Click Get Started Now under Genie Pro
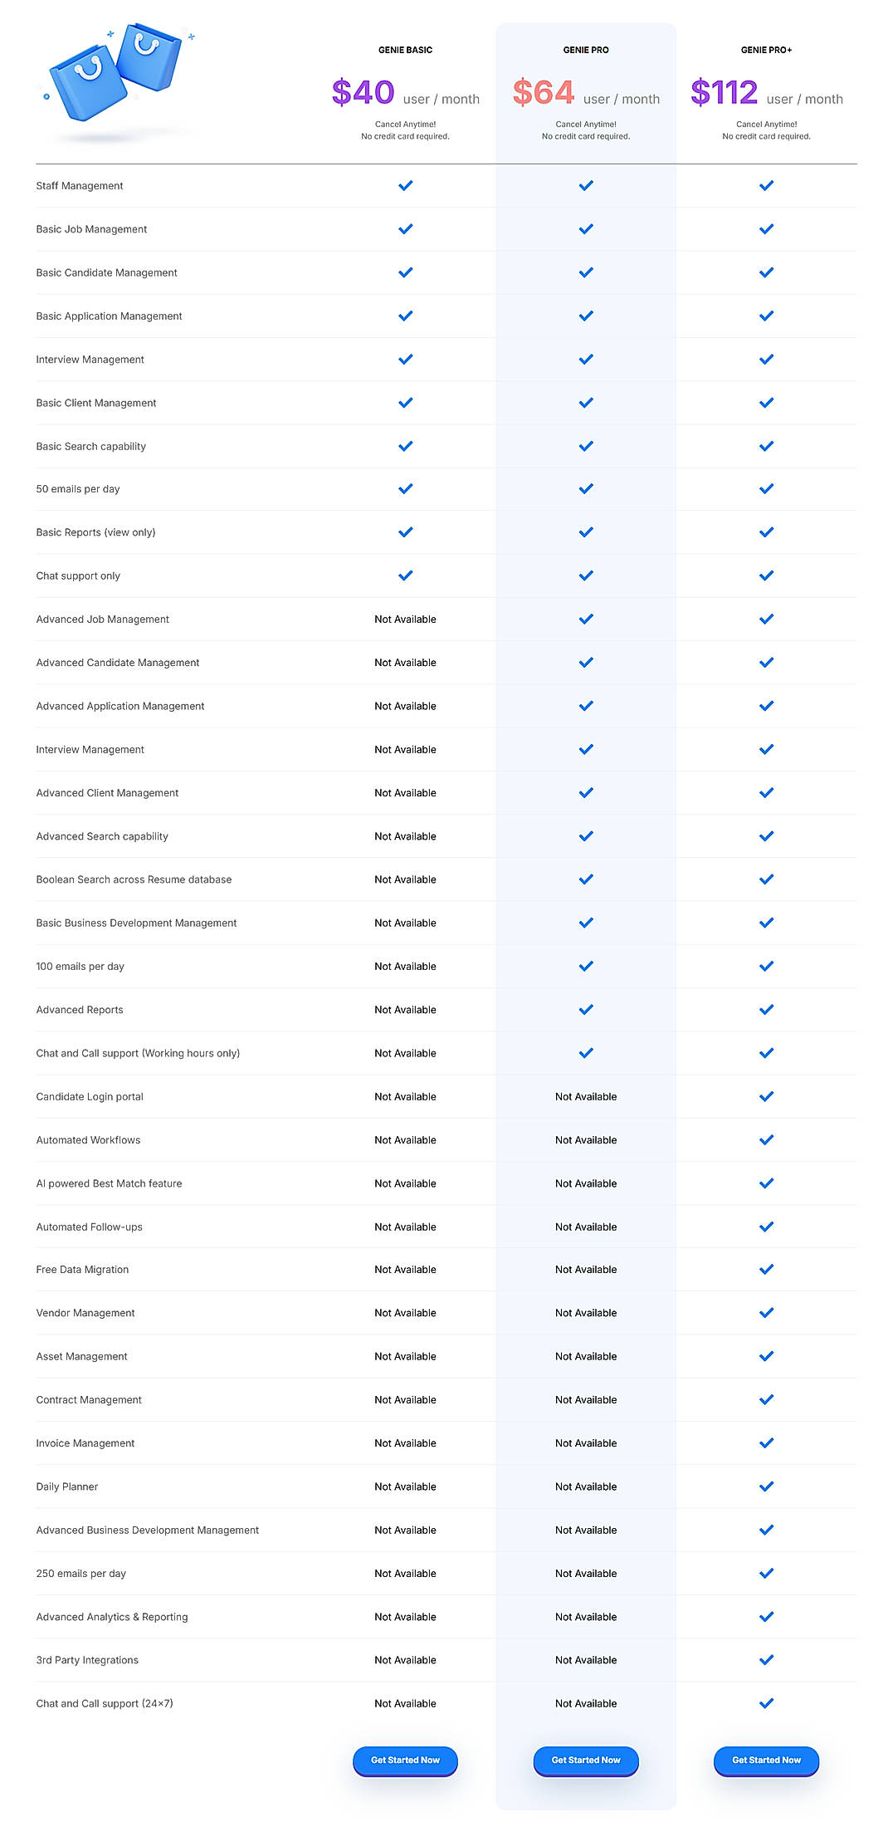 (586, 1760)
